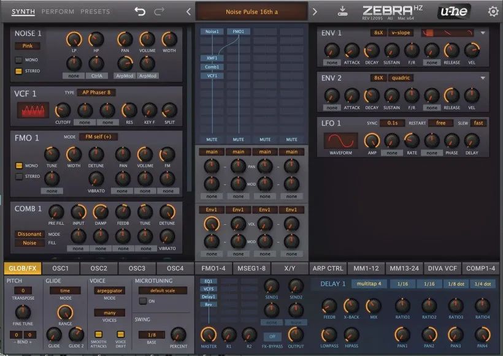Toggle VOICE DRIFT button
This screenshot has width=503, height=356.
point(121,334)
